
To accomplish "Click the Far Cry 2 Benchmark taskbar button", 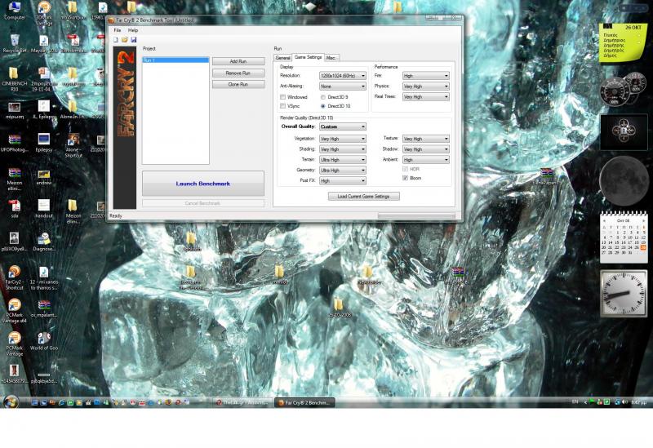I will click(304, 402).
